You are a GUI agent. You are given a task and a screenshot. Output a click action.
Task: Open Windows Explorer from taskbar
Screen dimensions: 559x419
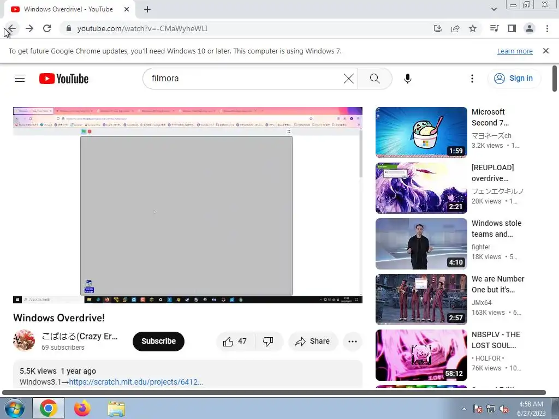(116, 408)
